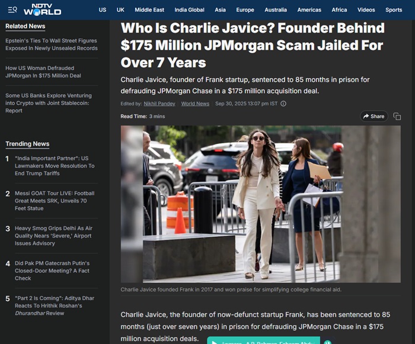Click the info icon beside publish date
Viewport: 415px width, 344px height.
coord(283,104)
